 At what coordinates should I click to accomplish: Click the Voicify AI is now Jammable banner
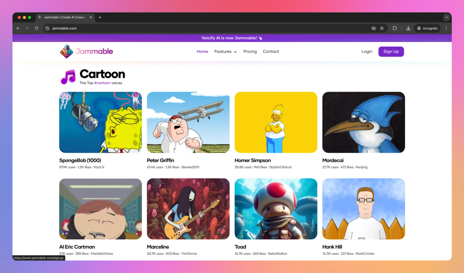point(232,38)
